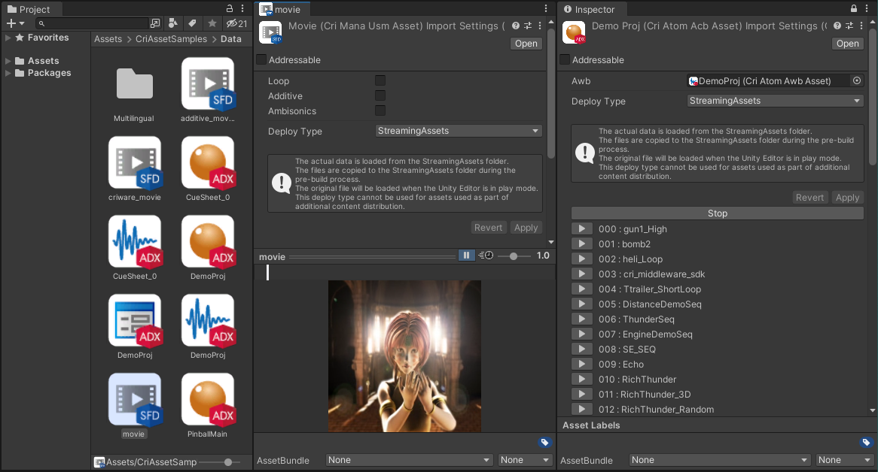Go to CriAssetSamples in the breadcrumb path

[172, 38]
